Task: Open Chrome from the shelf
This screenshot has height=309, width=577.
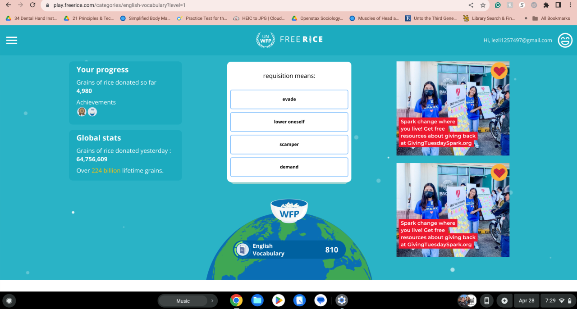Action: coord(236,300)
